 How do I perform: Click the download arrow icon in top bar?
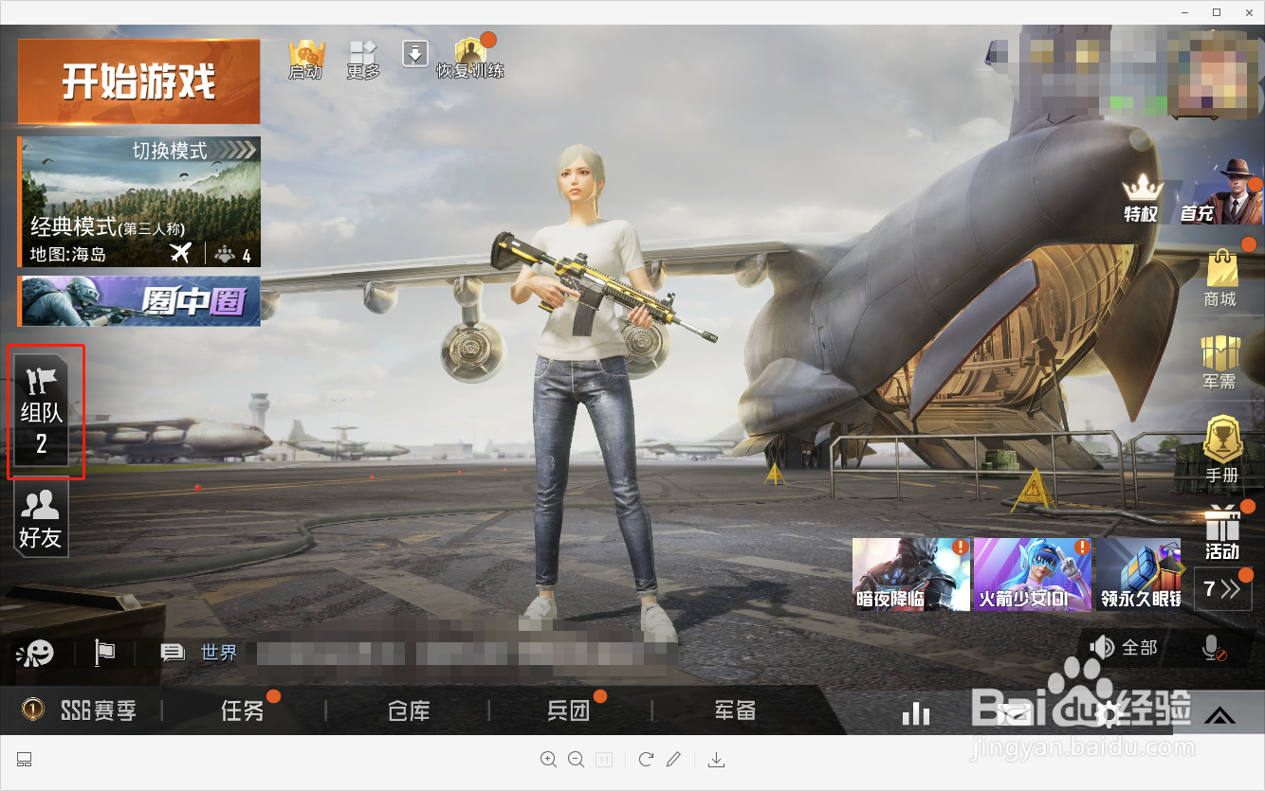point(415,53)
